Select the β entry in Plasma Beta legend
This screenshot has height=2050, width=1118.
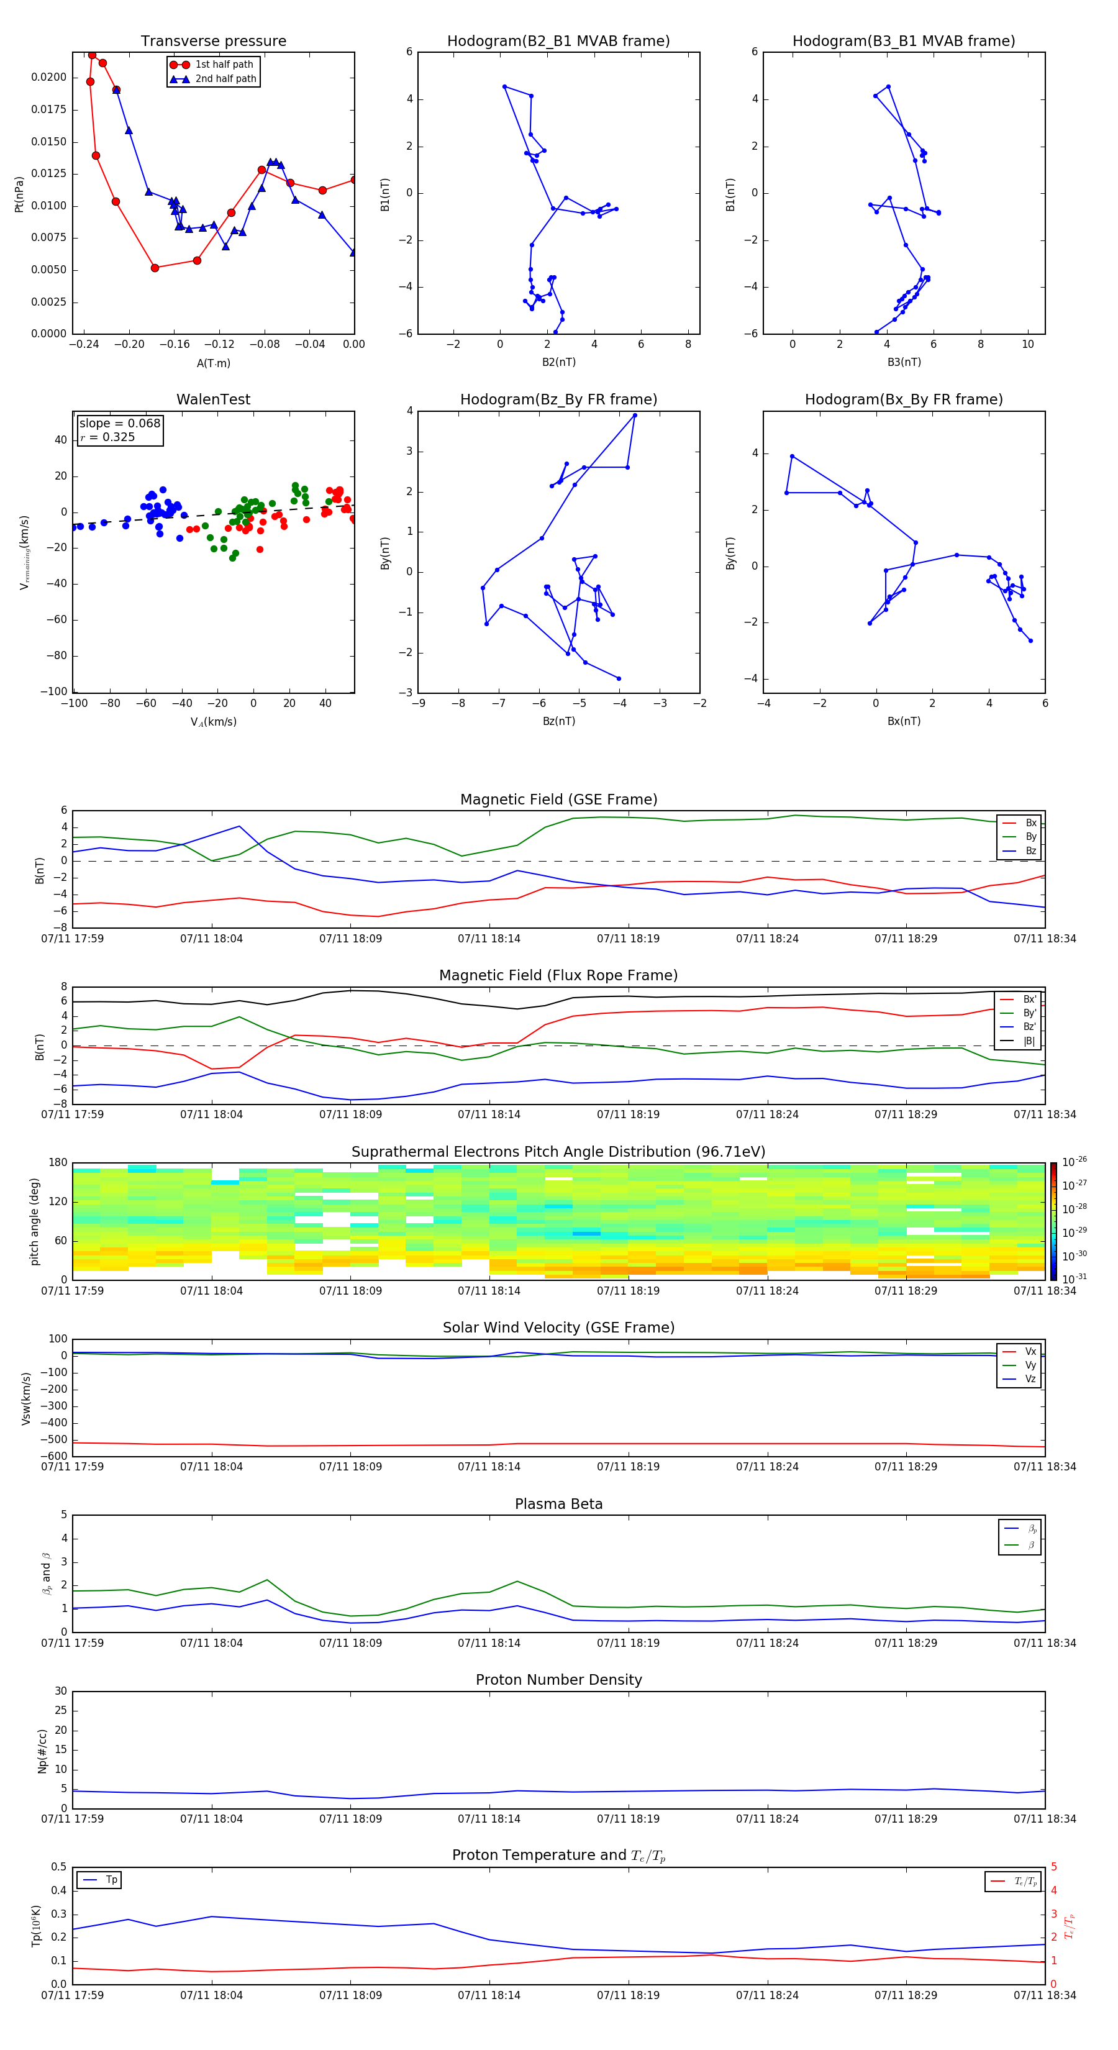point(1020,1545)
